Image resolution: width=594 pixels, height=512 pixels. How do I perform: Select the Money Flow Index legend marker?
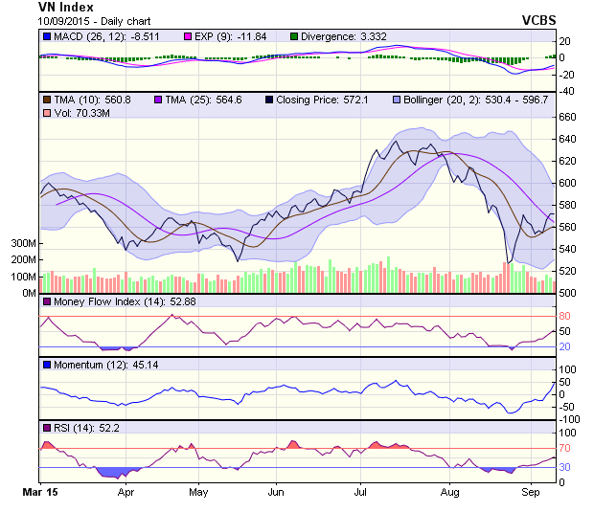tap(46, 302)
